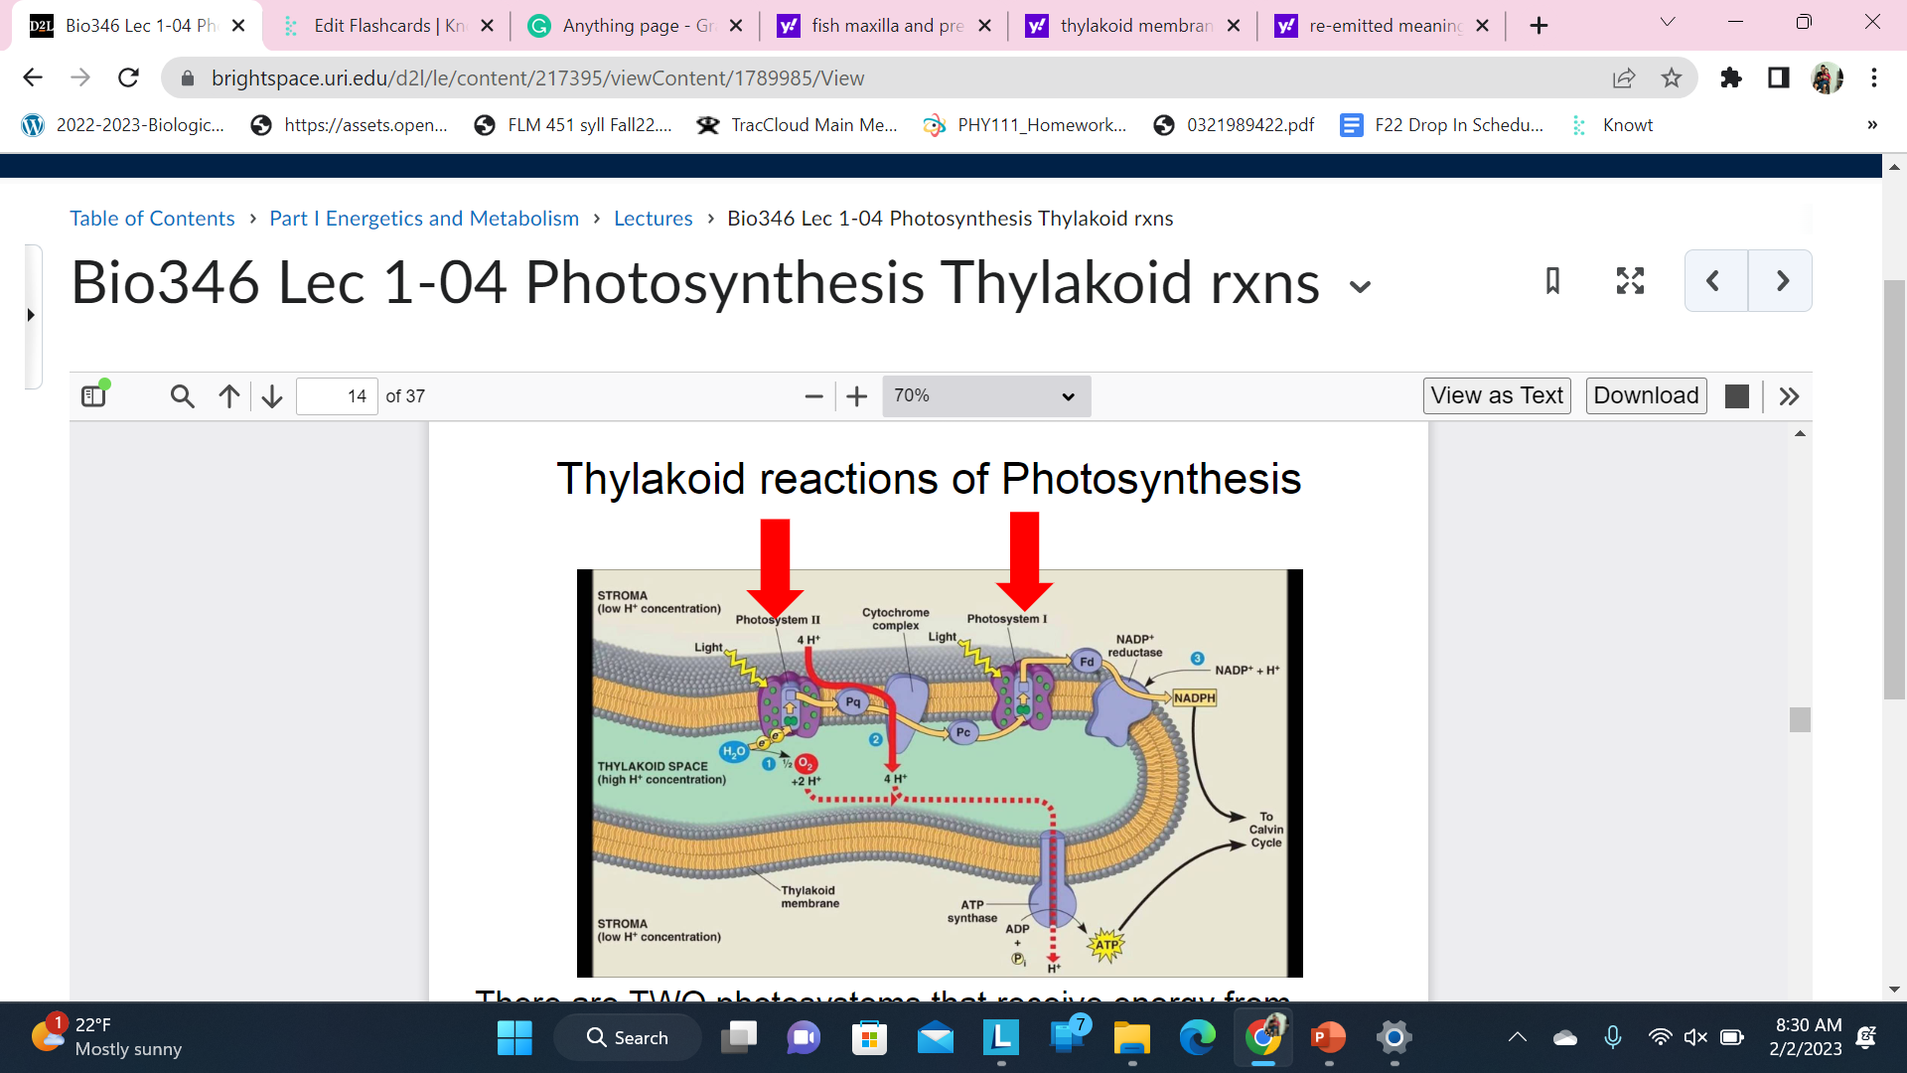Zoom out of the PDF document
Image resolution: width=1907 pixels, height=1073 pixels.
point(813,396)
